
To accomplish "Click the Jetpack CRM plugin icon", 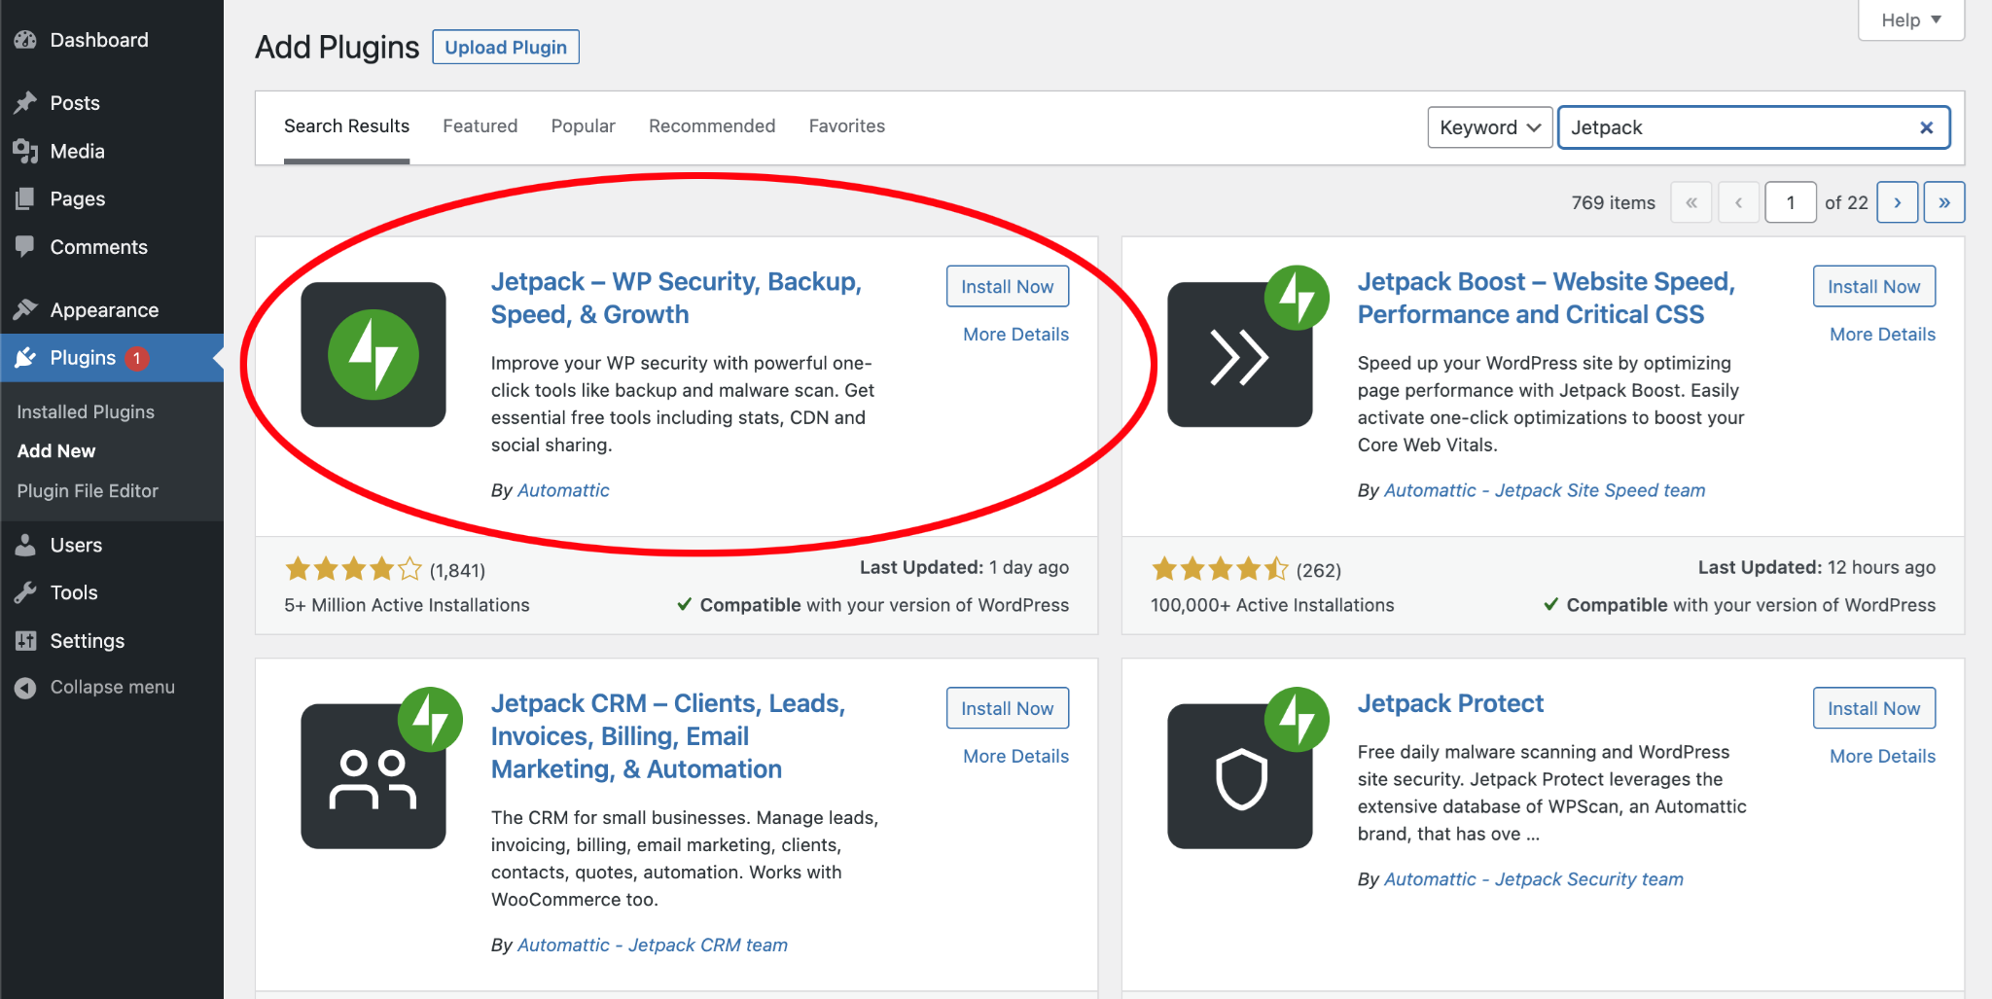I will [x=373, y=776].
